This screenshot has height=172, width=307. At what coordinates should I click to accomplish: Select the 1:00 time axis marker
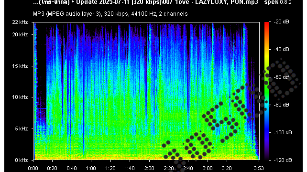[91, 168]
